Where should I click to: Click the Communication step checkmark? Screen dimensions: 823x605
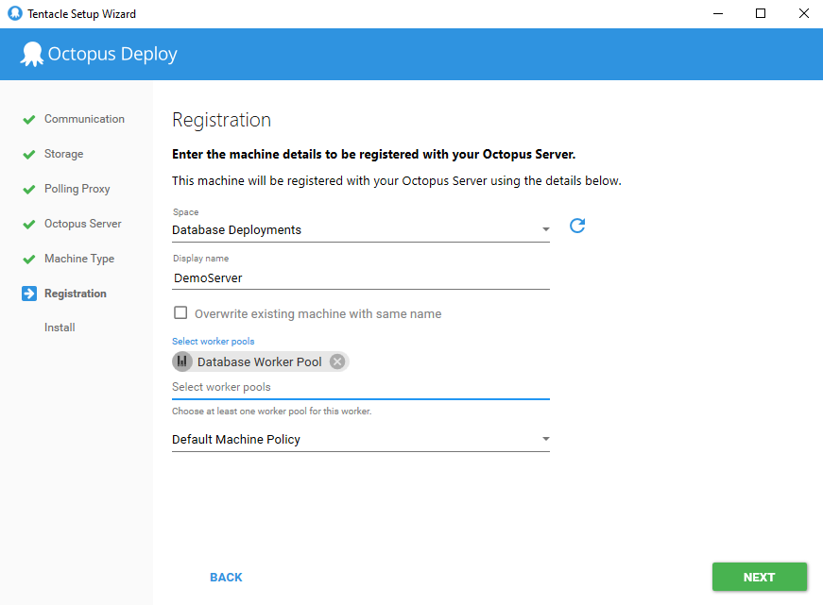(26, 119)
